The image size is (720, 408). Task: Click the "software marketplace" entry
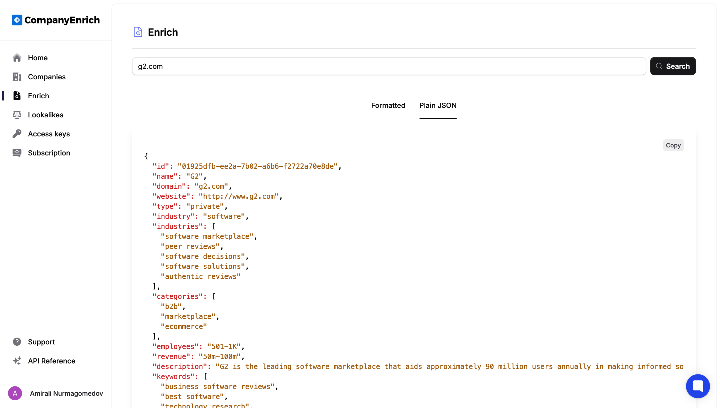click(x=207, y=236)
